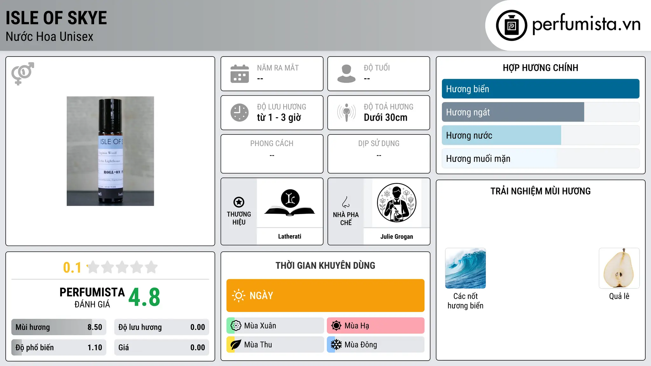Click the sillage icon beside Độ toả hương

click(x=346, y=112)
